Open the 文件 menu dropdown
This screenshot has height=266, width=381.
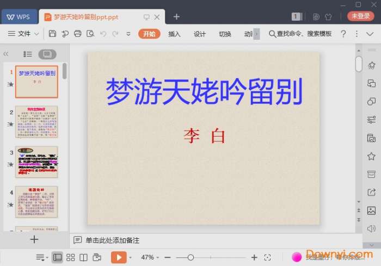coord(23,34)
